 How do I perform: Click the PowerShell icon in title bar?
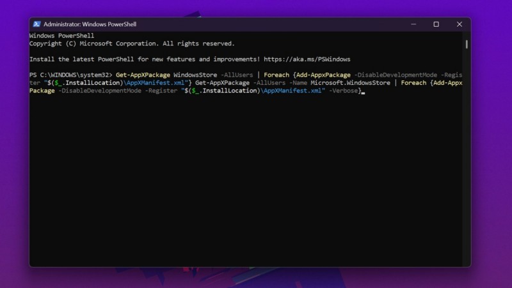[37, 24]
